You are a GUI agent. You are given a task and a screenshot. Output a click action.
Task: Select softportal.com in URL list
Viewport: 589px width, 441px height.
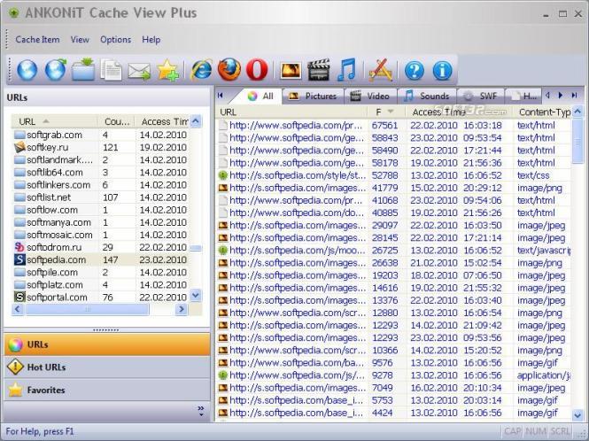pyautogui.click(x=100, y=298)
